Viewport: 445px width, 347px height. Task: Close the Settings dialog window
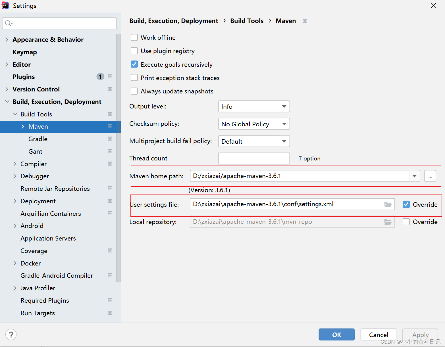(x=433, y=6)
